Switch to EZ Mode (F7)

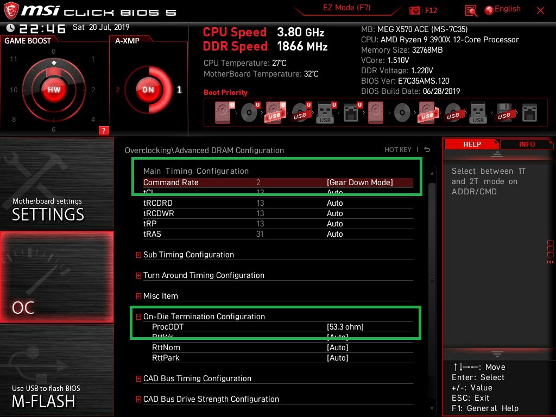click(x=346, y=8)
